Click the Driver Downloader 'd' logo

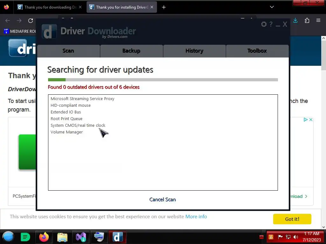click(x=49, y=31)
